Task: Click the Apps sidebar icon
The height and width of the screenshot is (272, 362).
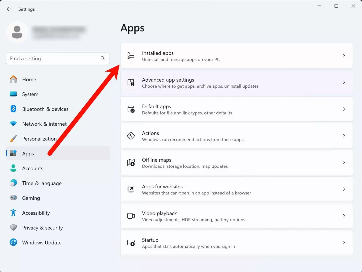Action: click(x=13, y=153)
